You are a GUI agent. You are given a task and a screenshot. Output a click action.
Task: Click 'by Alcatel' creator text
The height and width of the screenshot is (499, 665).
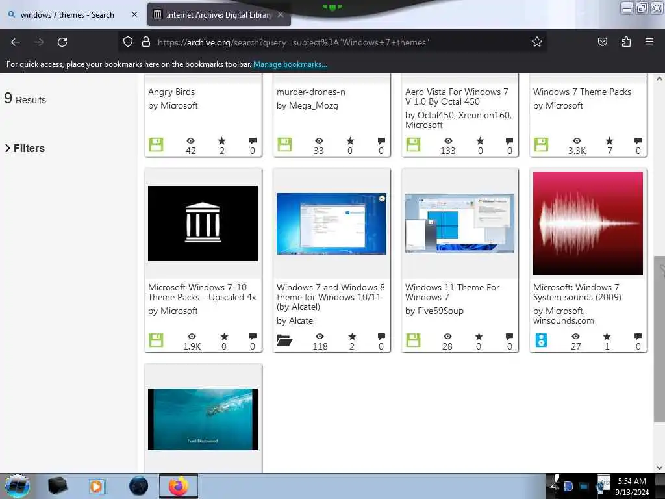pos(295,320)
